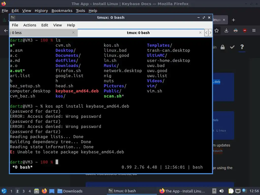Click the update notifier tray icon
Viewport: 260px width, 195px height.
(244, 190)
